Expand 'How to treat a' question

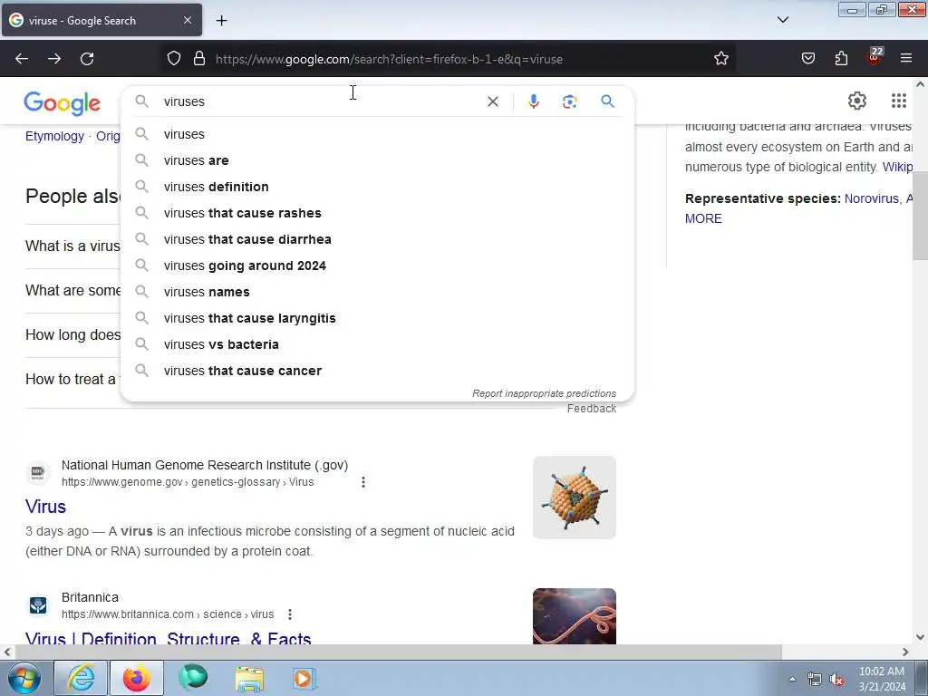coord(71,380)
